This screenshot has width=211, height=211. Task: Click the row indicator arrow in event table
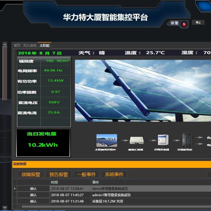(15, 188)
